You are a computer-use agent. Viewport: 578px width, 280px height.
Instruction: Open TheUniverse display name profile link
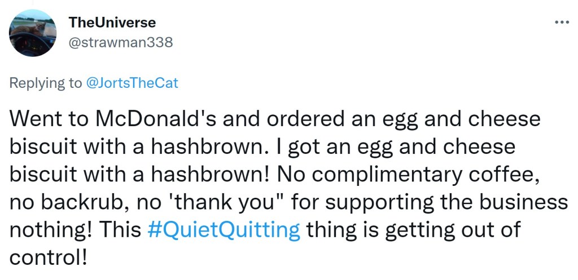(112, 23)
